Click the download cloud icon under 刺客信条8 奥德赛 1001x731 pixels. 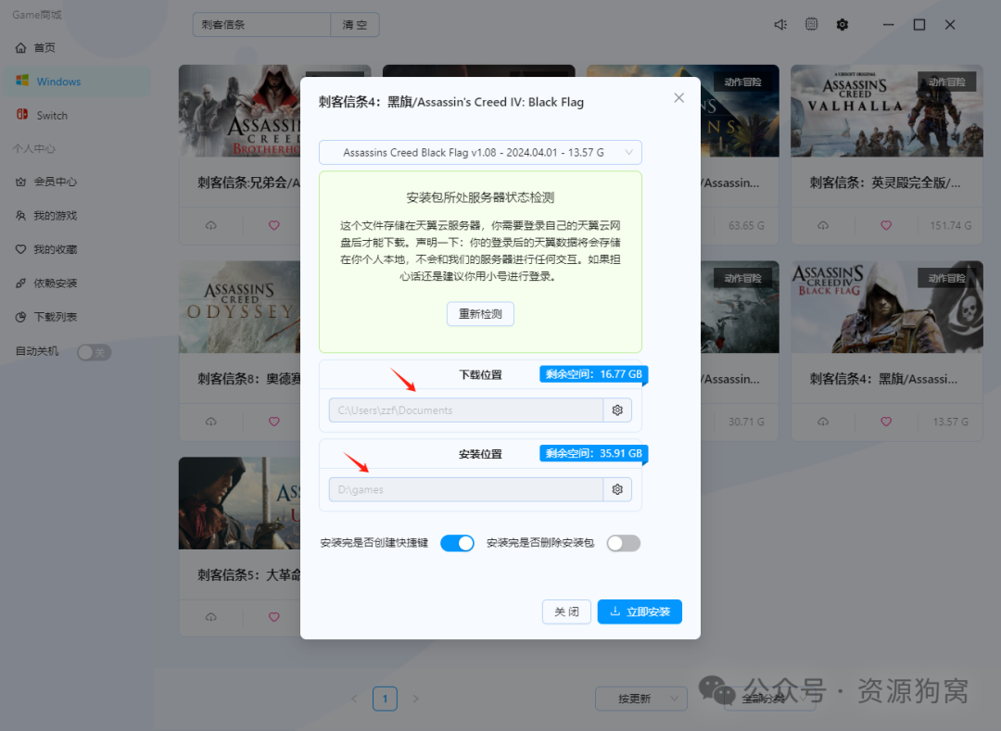[210, 422]
